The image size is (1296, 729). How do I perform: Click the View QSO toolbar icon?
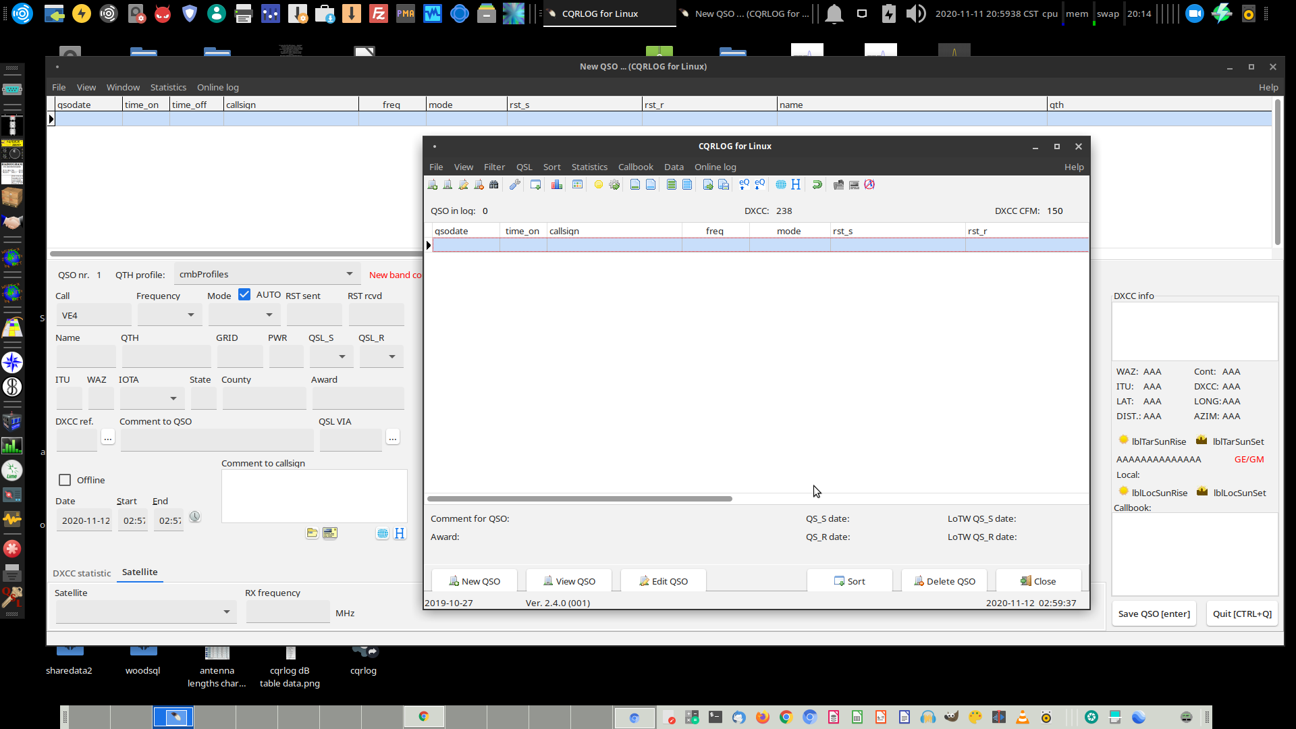(x=448, y=184)
